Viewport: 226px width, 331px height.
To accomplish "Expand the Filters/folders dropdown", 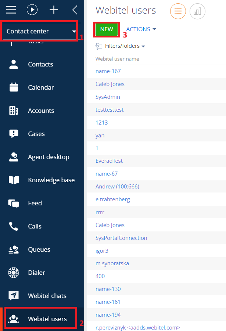I will click(x=125, y=46).
